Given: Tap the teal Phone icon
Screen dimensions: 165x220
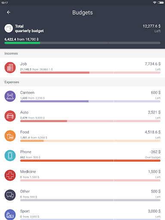Looking at the screenshot, I should click(x=10, y=156).
